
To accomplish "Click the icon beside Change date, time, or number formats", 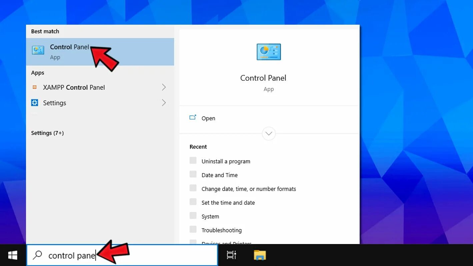I will (193, 188).
